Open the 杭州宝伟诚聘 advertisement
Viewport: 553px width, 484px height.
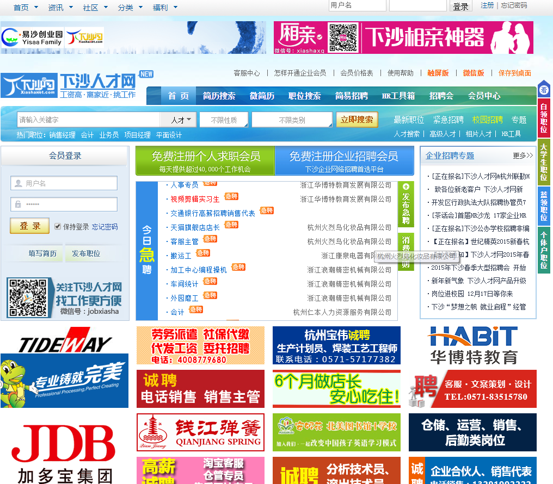coord(336,345)
